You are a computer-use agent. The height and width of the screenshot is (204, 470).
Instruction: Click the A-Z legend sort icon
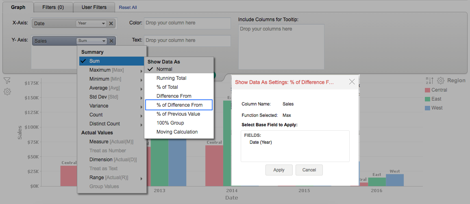tap(430, 81)
